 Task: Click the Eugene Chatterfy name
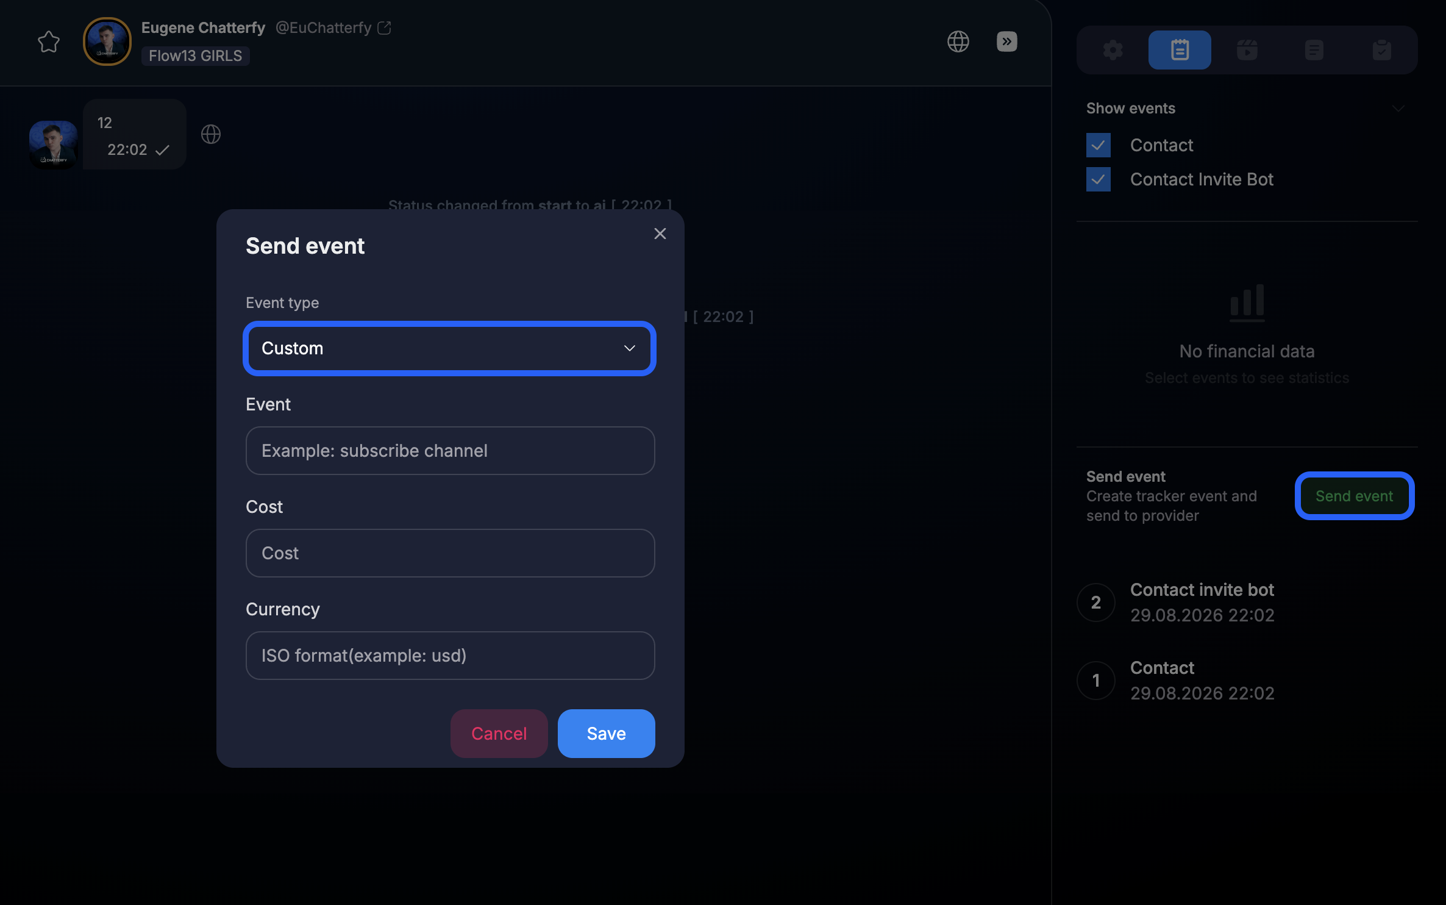coord(203,28)
